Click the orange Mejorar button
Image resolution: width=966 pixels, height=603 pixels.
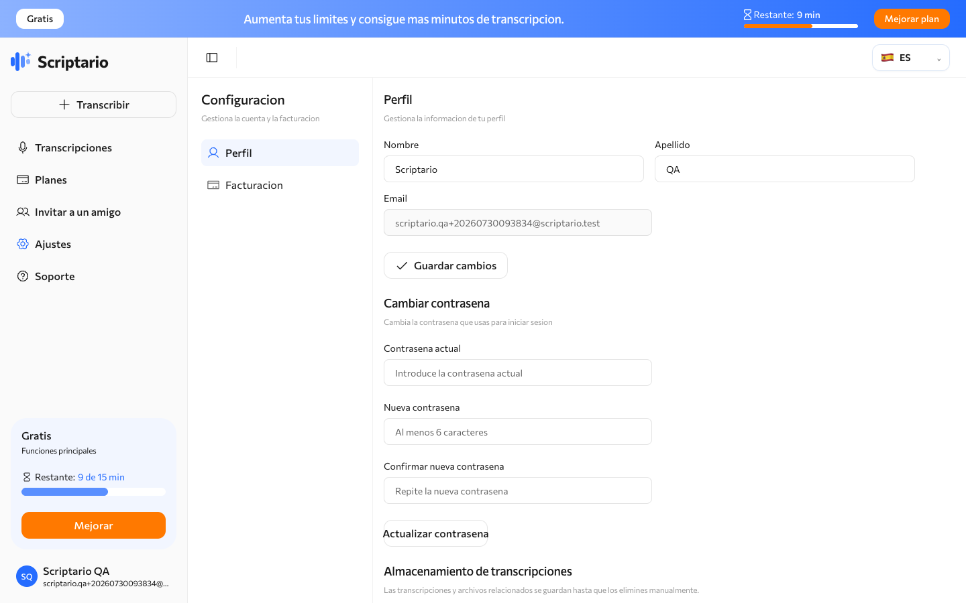pos(93,525)
